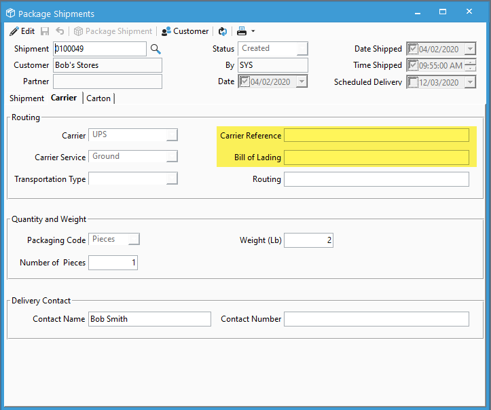Viewport: 491px width, 410px height.
Task: Switch to the Shipment tab
Action: click(x=26, y=98)
